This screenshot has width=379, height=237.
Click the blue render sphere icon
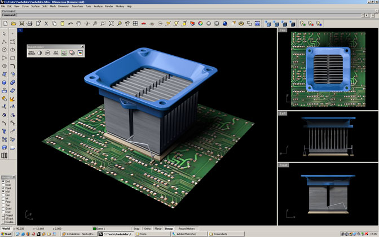tap(225, 24)
